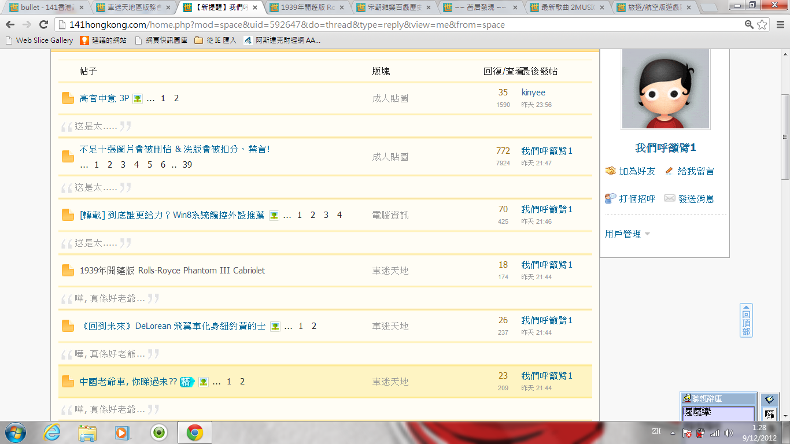The width and height of the screenshot is (790, 444).
Task: Click the image attachment icon beside 高官中意 3P
Action: pyautogui.click(x=138, y=98)
